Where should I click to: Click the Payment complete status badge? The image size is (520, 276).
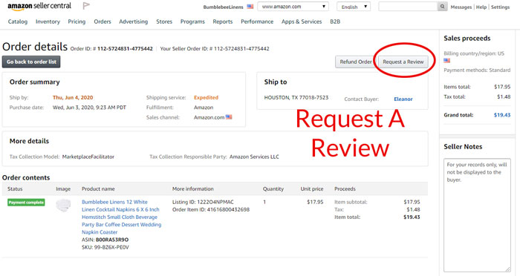26,203
